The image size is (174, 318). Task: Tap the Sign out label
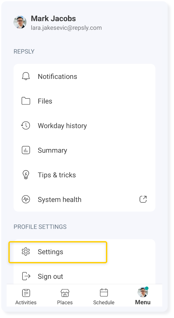click(x=50, y=277)
